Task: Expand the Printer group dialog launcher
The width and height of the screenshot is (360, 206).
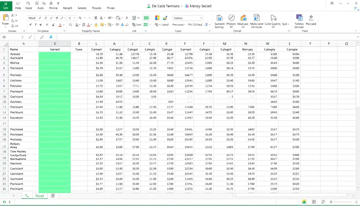Action: [24, 31]
